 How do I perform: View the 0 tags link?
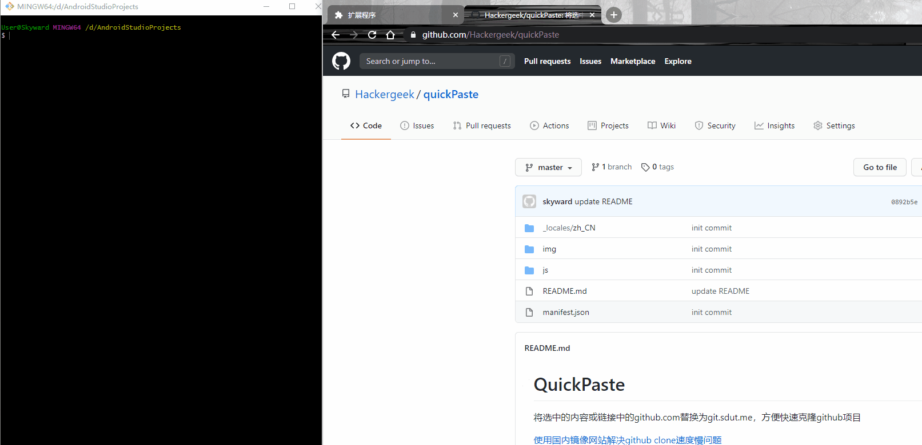tap(657, 167)
